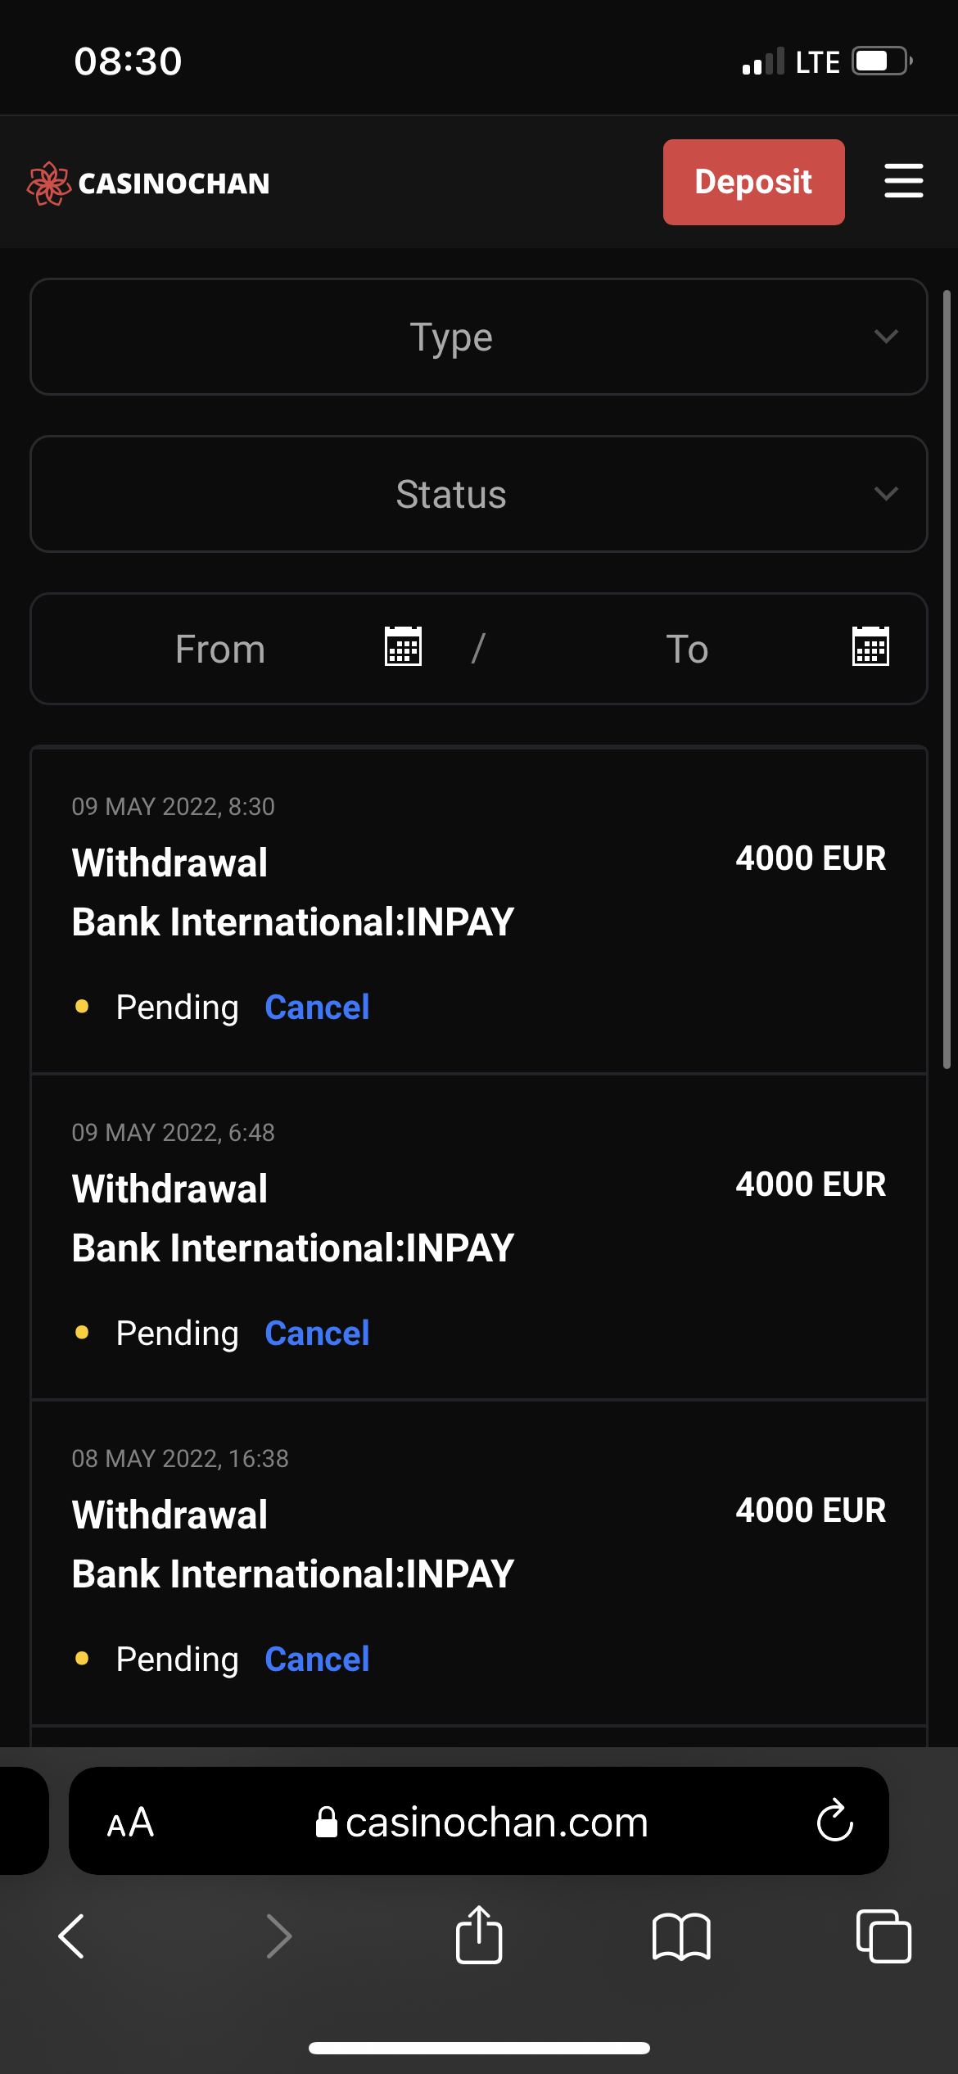Open the hamburger menu

coord(903,181)
